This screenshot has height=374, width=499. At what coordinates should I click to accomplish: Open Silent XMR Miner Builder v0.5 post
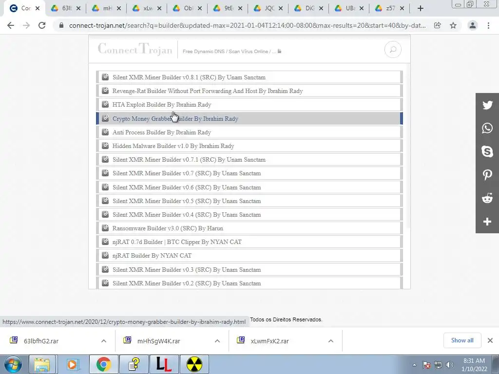click(249, 201)
